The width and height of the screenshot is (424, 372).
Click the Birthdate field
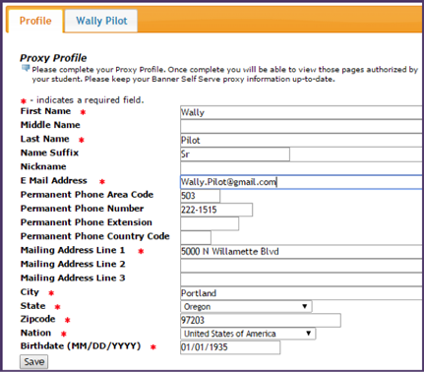click(x=230, y=347)
